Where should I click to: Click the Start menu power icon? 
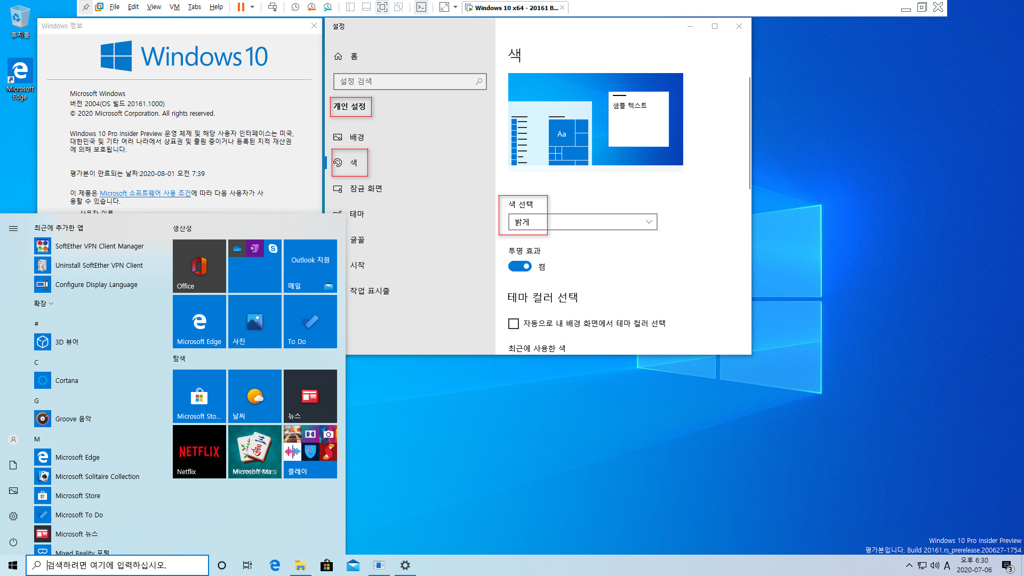click(x=13, y=542)
